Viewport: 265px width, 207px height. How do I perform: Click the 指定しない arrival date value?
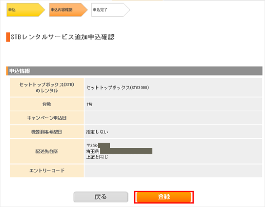coord(97,131)
